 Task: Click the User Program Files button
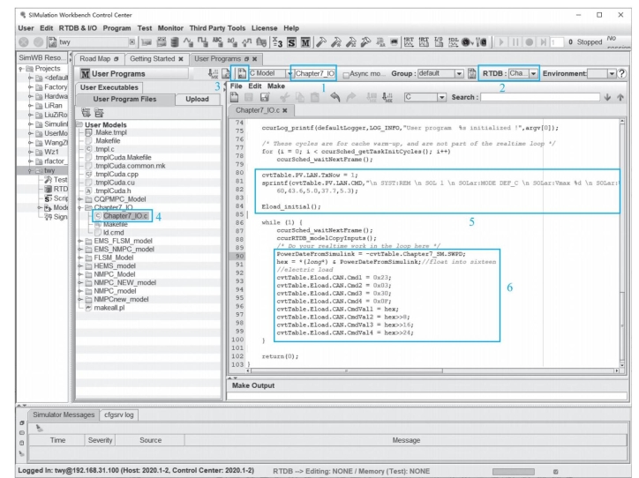pos(124,99)
